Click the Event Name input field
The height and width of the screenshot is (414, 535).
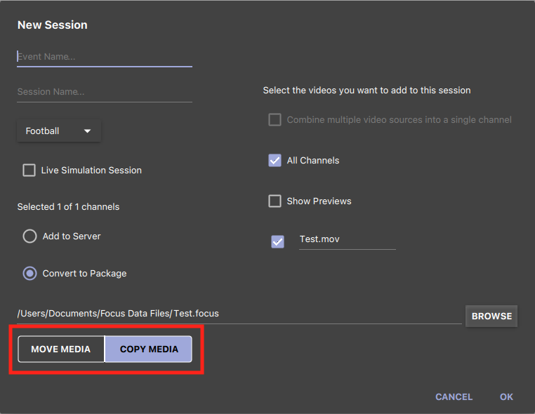[x=105, y=57]
